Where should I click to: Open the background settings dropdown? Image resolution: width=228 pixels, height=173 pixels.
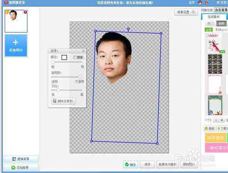click(186, 12)
